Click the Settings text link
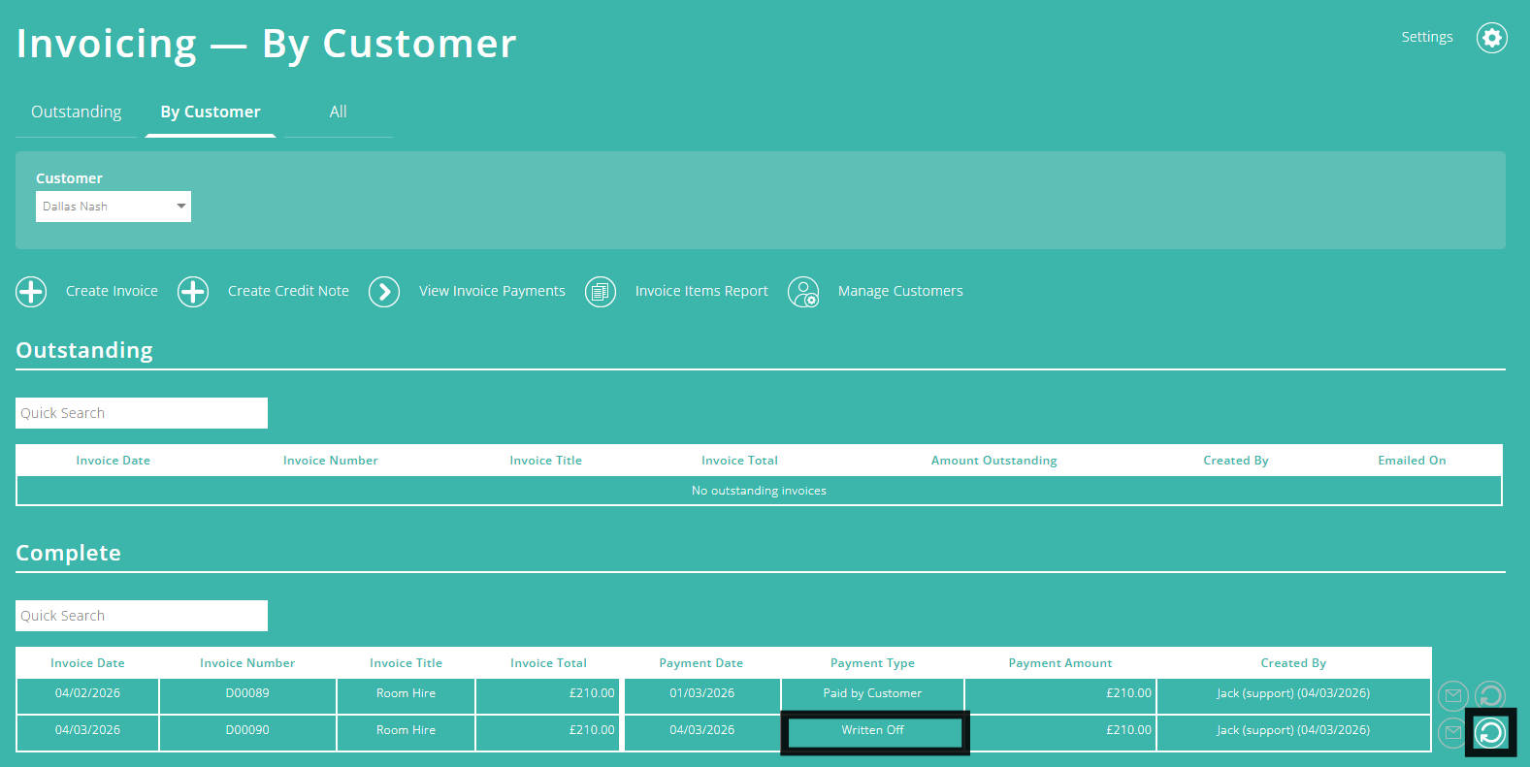The image size is (1530, 767). click(x=1426, y=37)
